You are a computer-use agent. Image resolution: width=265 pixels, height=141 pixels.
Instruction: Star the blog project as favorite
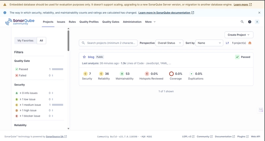[x=84, y=57]
